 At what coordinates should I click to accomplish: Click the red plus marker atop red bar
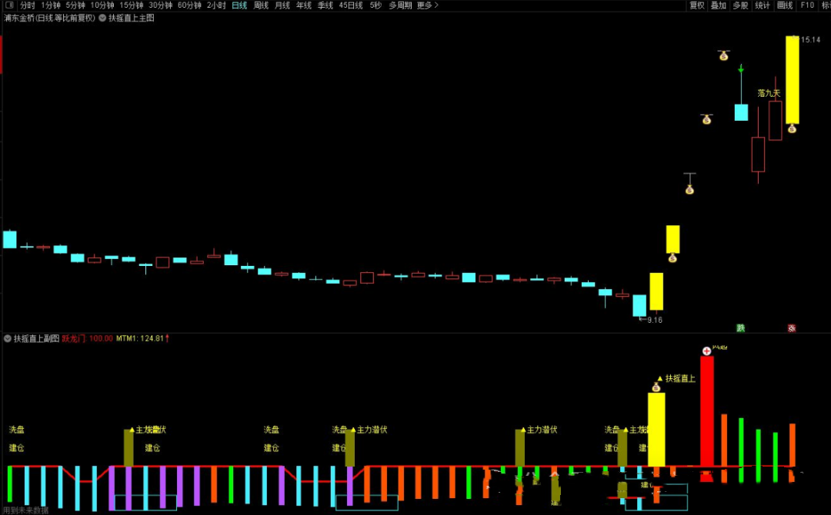pyautogui.click(x=706, y=351)
